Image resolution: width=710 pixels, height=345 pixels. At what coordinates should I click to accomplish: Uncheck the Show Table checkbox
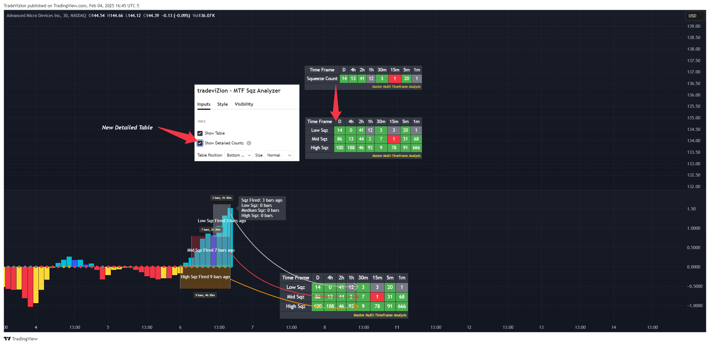(200, 133)
